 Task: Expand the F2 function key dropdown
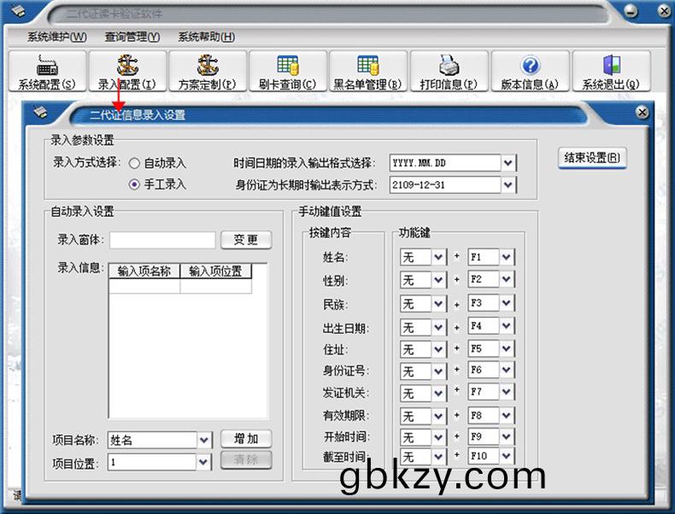506,279
